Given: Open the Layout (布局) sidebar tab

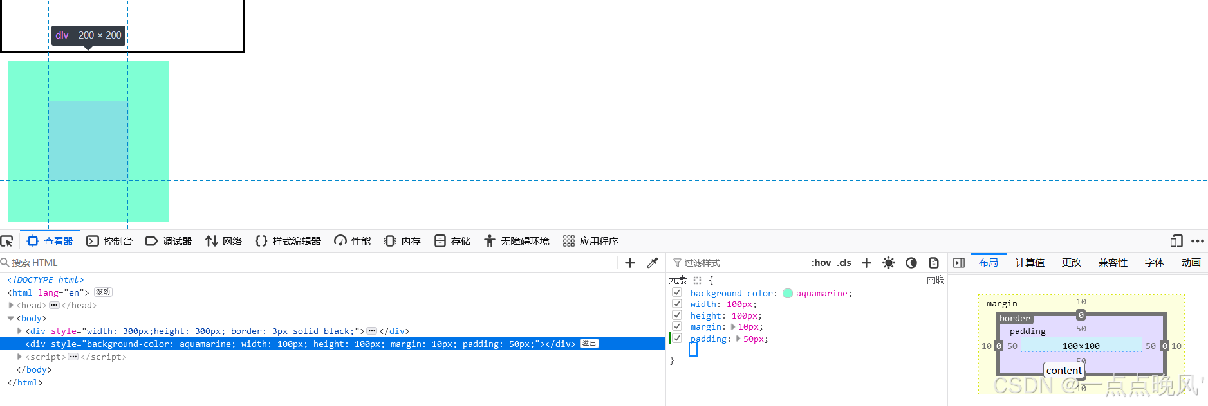Looking at the screenshot, I should [989, 263].
